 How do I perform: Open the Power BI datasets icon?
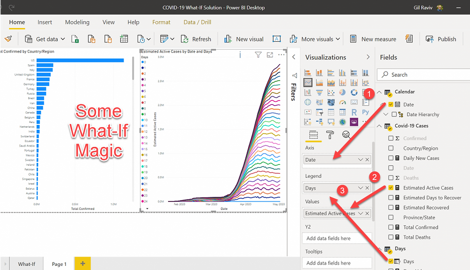[x=92, y=39]
